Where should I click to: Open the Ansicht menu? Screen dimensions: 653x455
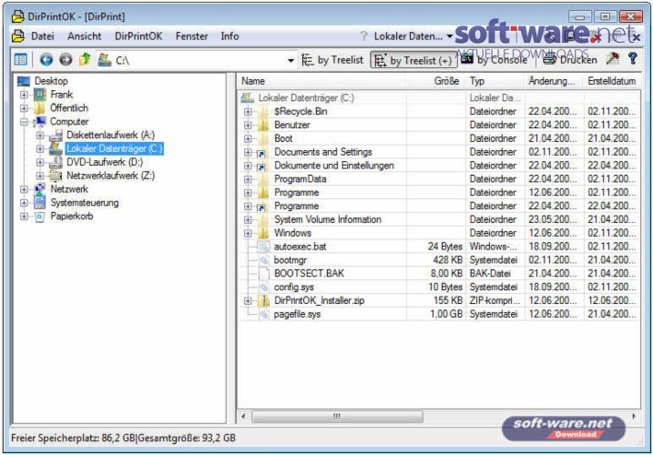coord(85,36)
